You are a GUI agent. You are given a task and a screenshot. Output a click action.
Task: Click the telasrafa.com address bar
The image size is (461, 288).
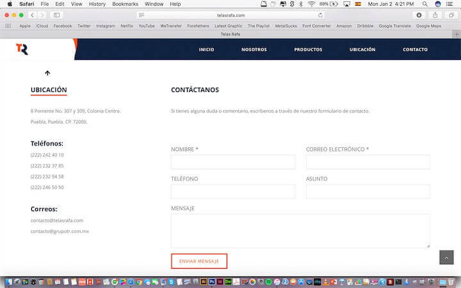(x=230, y=15)
